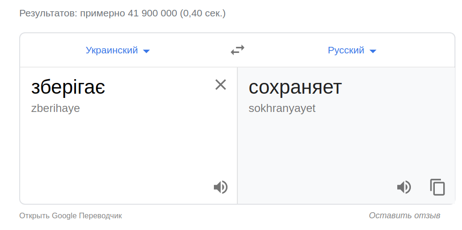
Task: Click the Оставить отзыв feedback link
Action: [x=404, y=215]
